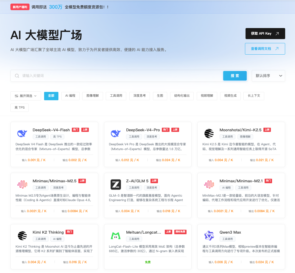Screen dimensions: 295x273
Task: Open the Z-AI/GLM 5 model title
Action: [137, 181]
